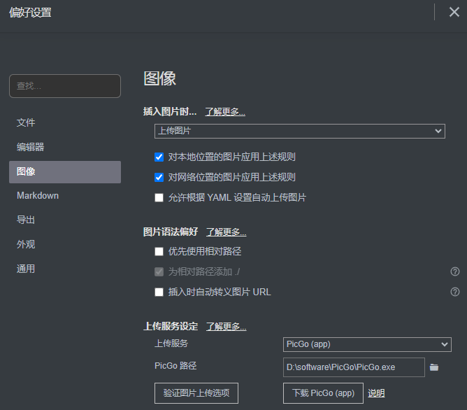The width and height of the screenshot is (467, 410).
Task: Open the 上传图片 insert-action dropdown
Action: pyautogui.click(x=300, y=131)
